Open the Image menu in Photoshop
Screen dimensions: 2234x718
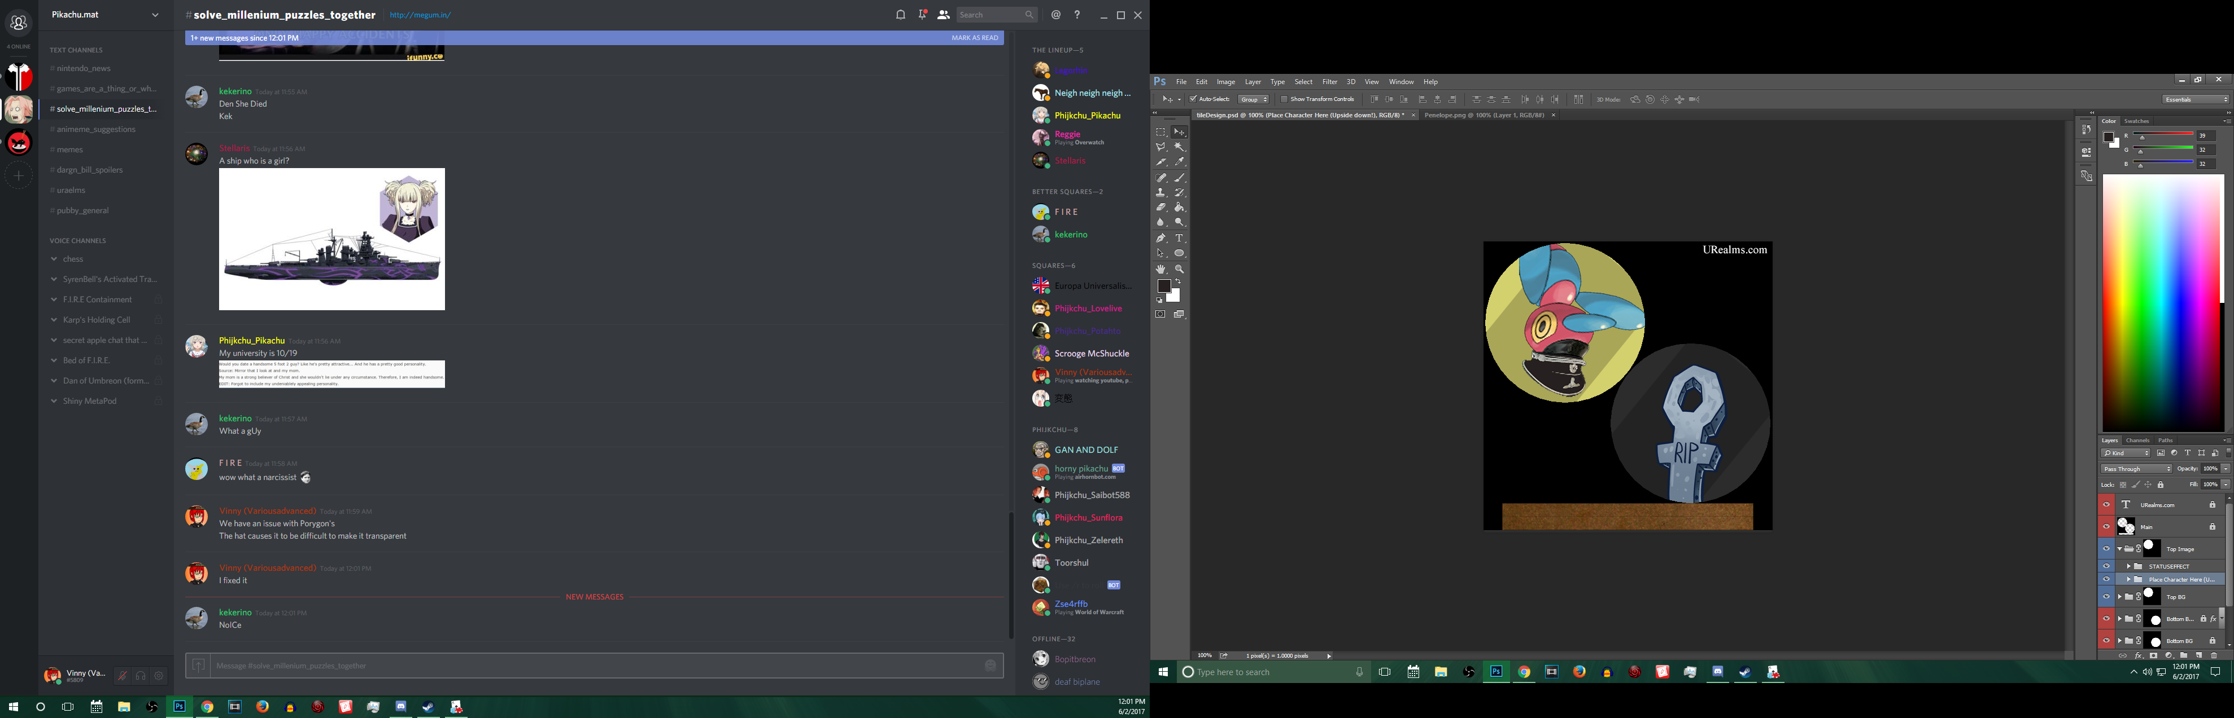click(1225, 82)
